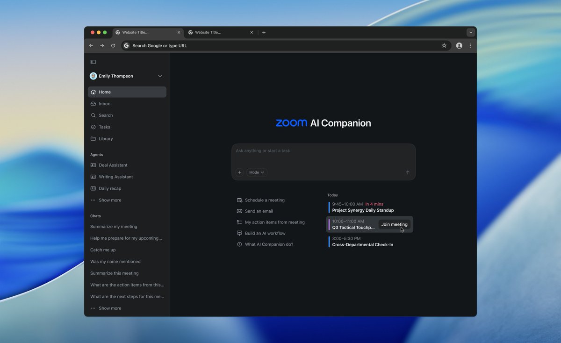Open Tasks in the sidebar
Screen dimensions: 561x343
tap(127, 127)
